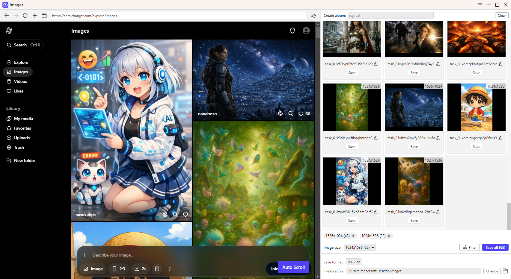Open the browser hamburger menu
Viewport: 511px width, 279px height.
click(x=480, y=5)
